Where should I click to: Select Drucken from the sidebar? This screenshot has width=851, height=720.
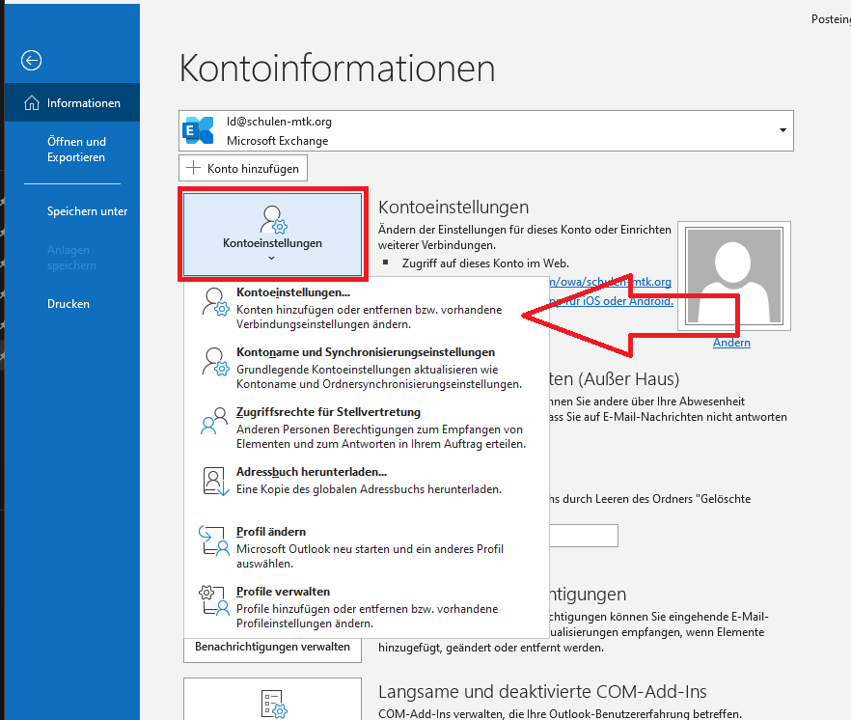[x=69, y=304]
